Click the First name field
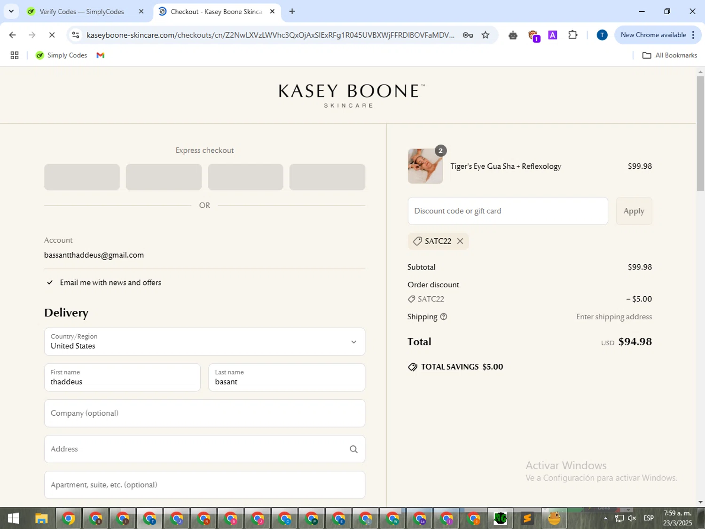The width and height of the screenshot is (705, 529). [122, 378]
